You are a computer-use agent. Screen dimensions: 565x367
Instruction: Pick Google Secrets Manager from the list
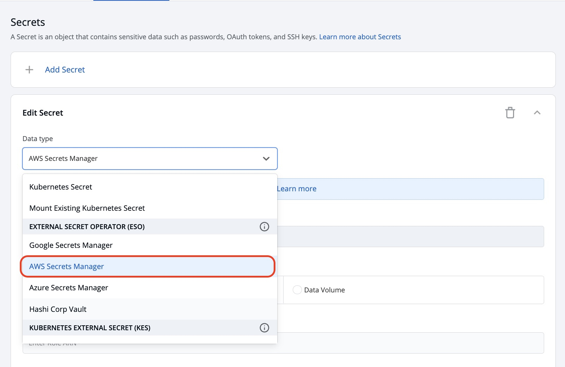[150, 245]
